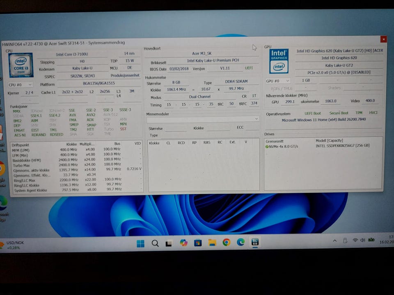Viewport: 394px width, 295px height.
Task: Open Task View icon in taskbar
Action: 169,243
